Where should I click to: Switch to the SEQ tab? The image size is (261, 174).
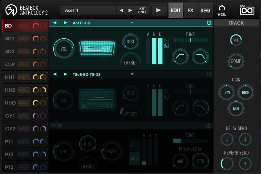205,10
